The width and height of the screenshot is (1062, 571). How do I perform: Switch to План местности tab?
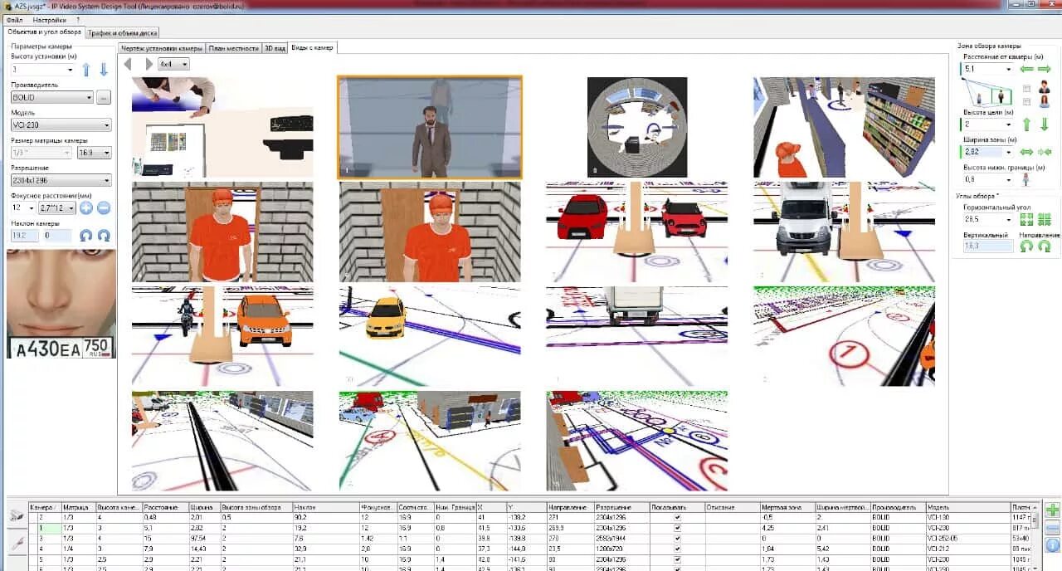pos(233,47)
